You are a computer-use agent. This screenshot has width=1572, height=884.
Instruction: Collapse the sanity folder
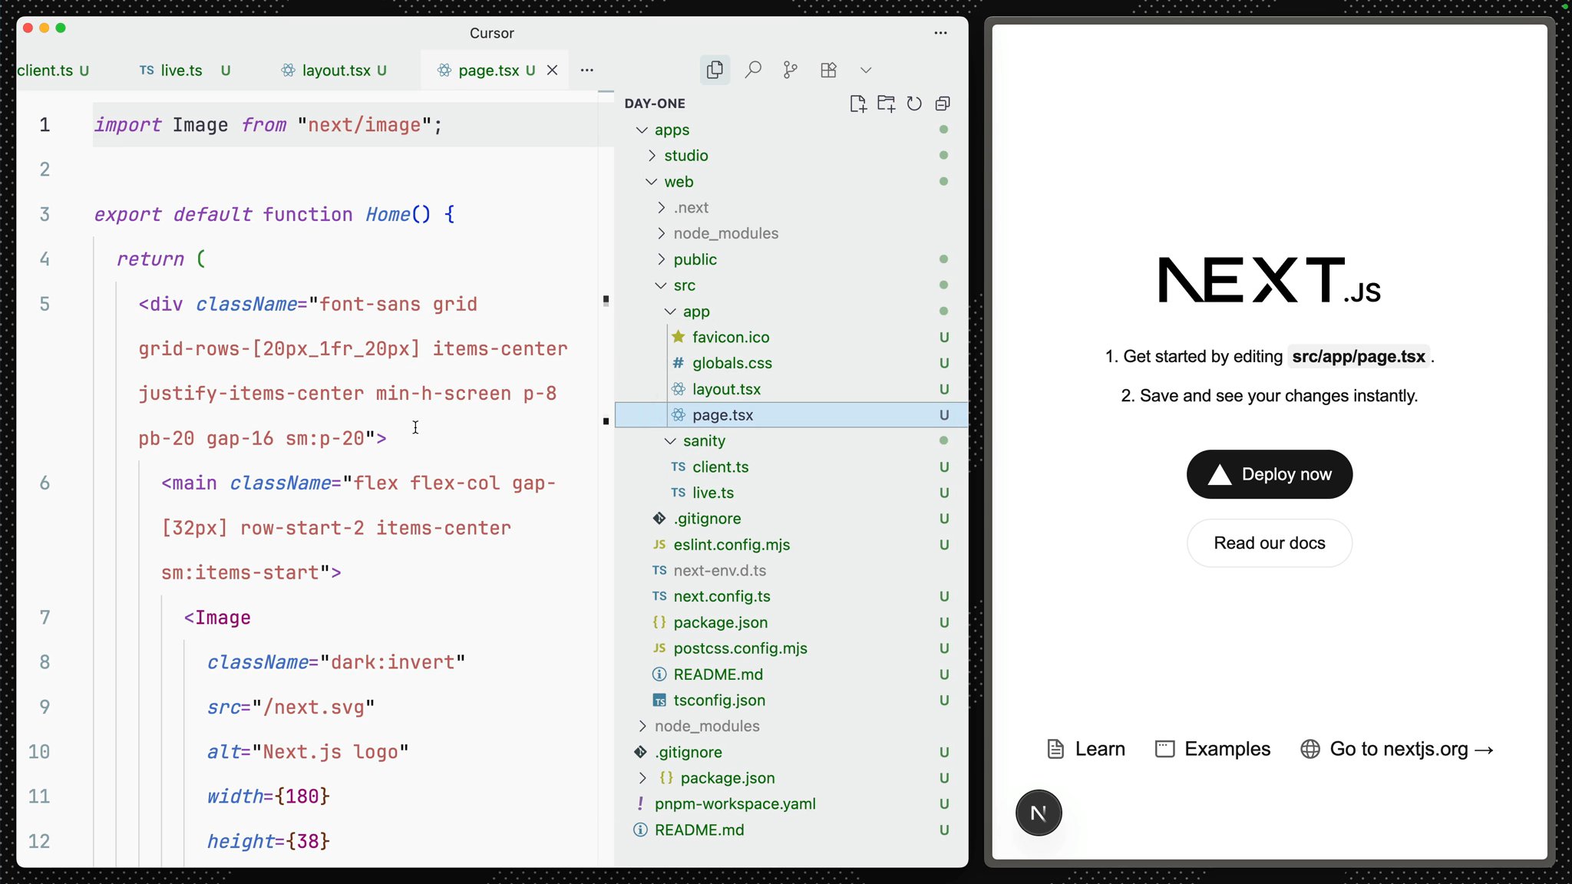670,441
